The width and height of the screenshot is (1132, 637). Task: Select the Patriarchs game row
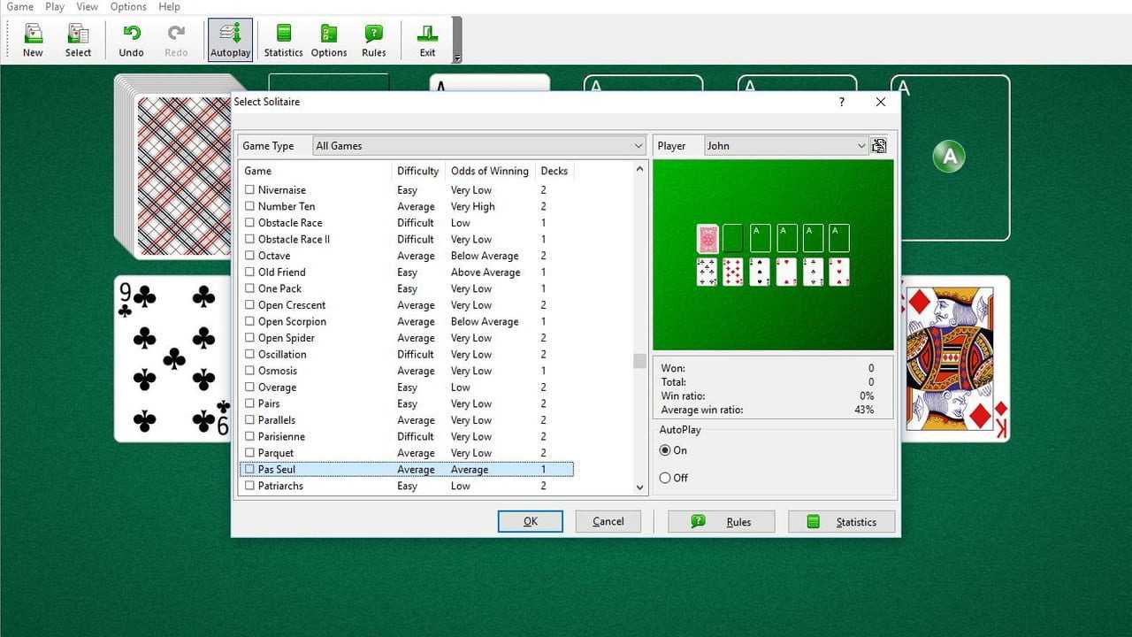tap(407, 486)
